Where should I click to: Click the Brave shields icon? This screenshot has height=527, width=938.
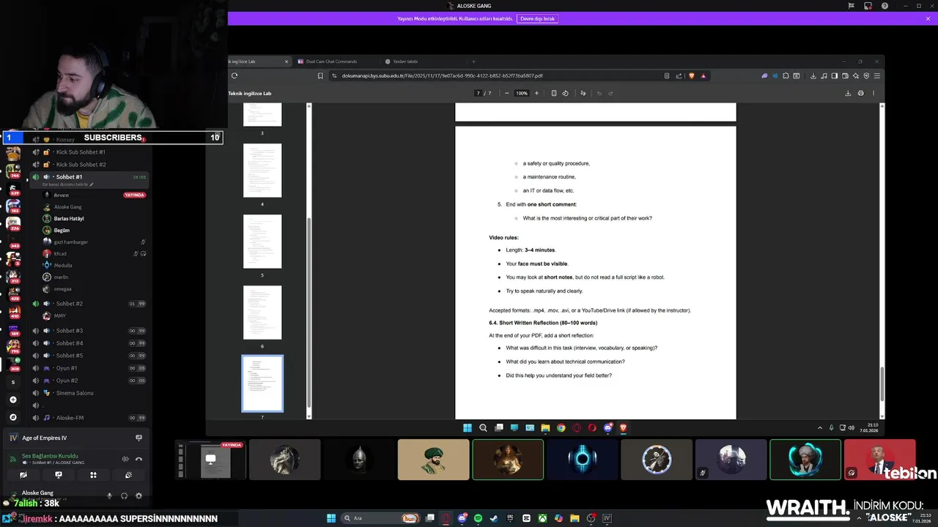tap(691, 75)
